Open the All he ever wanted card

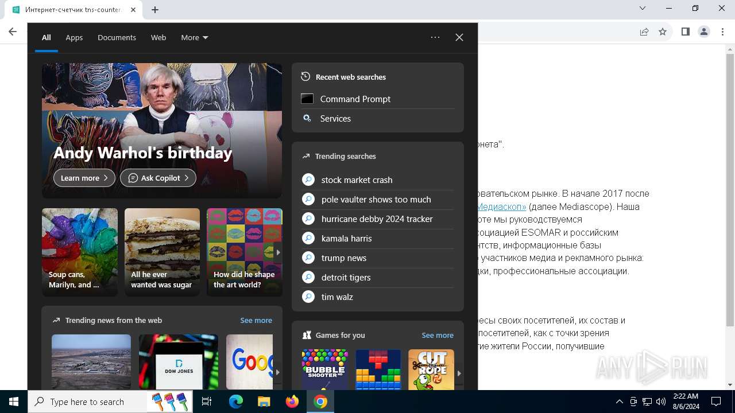162,252
